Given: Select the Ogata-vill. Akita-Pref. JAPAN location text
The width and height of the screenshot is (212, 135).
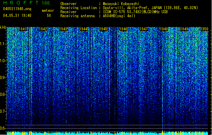Looking at the screenshot, I should point(150,8).
